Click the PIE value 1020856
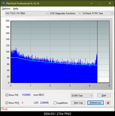This screenshot has width=115, height=116. click(26, 95)
